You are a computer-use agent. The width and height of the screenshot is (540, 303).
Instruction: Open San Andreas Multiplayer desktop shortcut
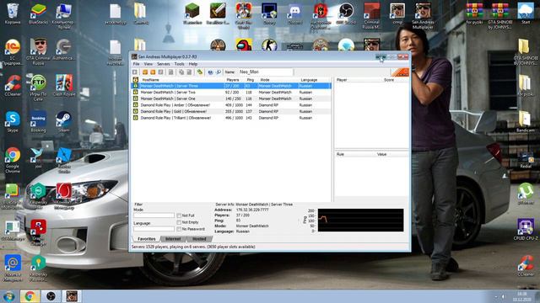pyautogui.click(x=423, y=16)
